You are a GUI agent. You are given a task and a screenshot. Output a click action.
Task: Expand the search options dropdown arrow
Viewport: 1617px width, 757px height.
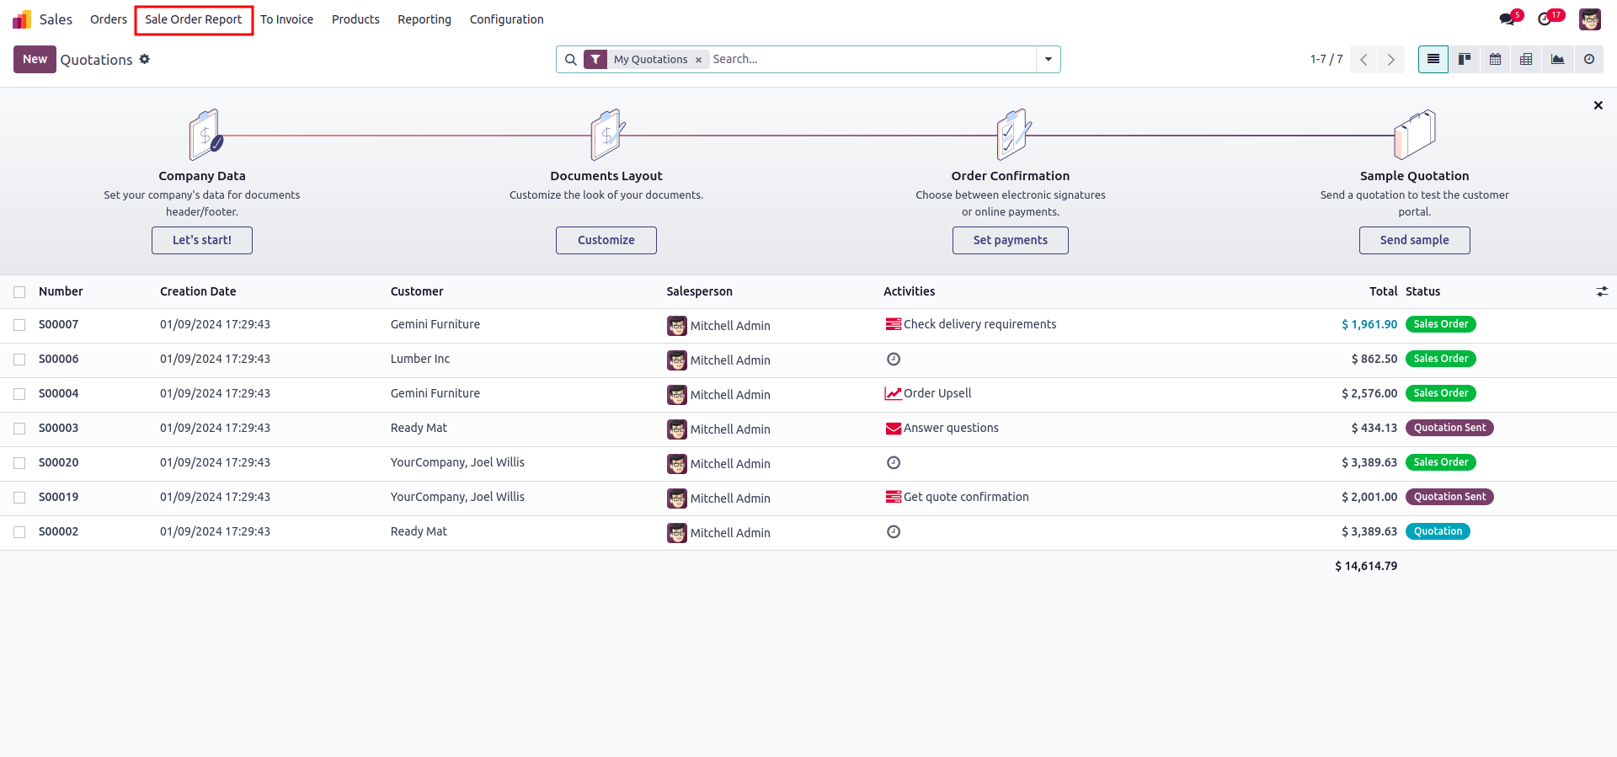[x=1048, y=60]
